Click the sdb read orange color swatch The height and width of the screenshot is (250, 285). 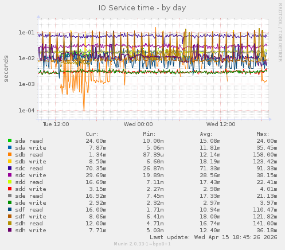pos(10,154)
